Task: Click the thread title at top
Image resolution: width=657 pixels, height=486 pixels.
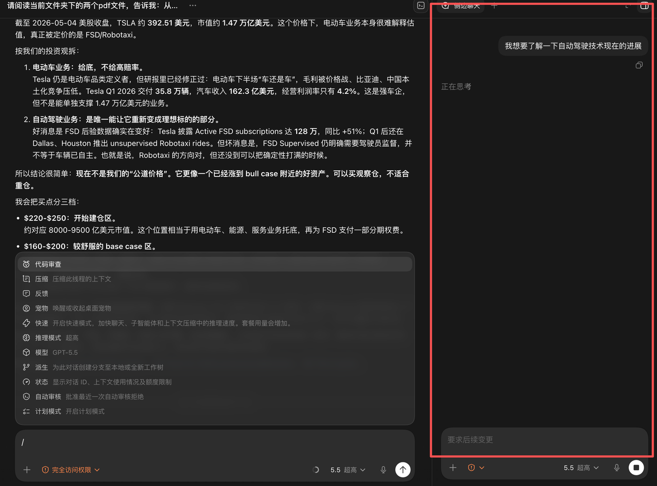Action: [93, 5]
